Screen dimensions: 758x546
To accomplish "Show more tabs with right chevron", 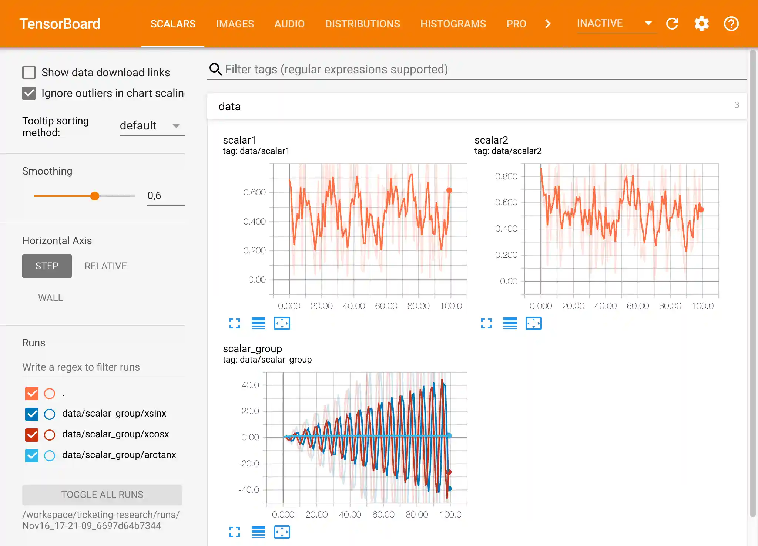I will (x=548, y=24).
